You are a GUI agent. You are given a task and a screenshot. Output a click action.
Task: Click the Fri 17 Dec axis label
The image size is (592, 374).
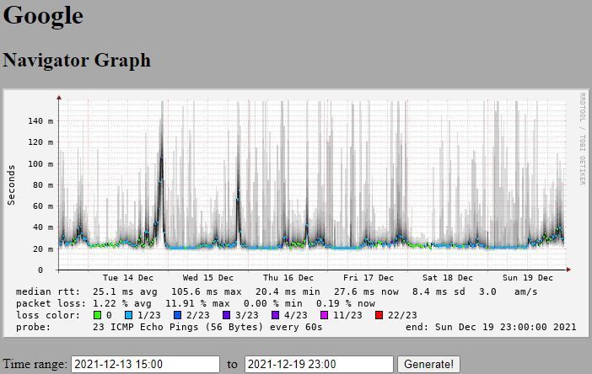coord(369,278)
